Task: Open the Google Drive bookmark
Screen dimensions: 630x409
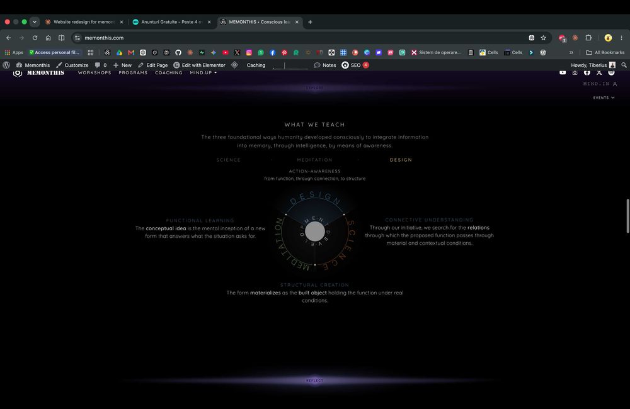Action: tap(119, 53)
